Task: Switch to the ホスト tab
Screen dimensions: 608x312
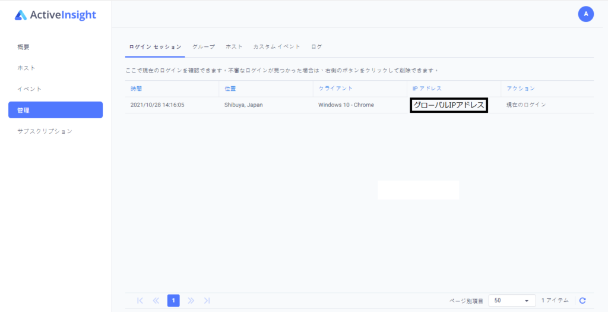Action: (x=234, y=46)
